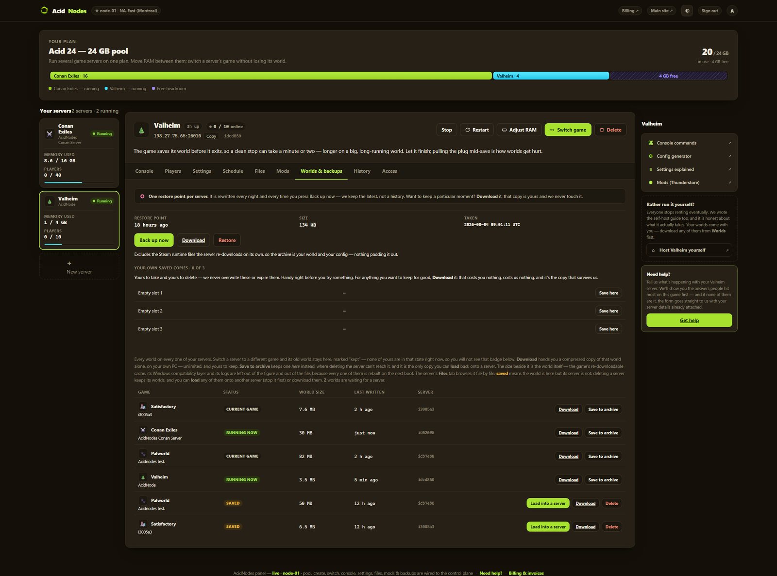Click the footer Need help? link
This screenshot has width=777, height=576.
tap(490, 573)
